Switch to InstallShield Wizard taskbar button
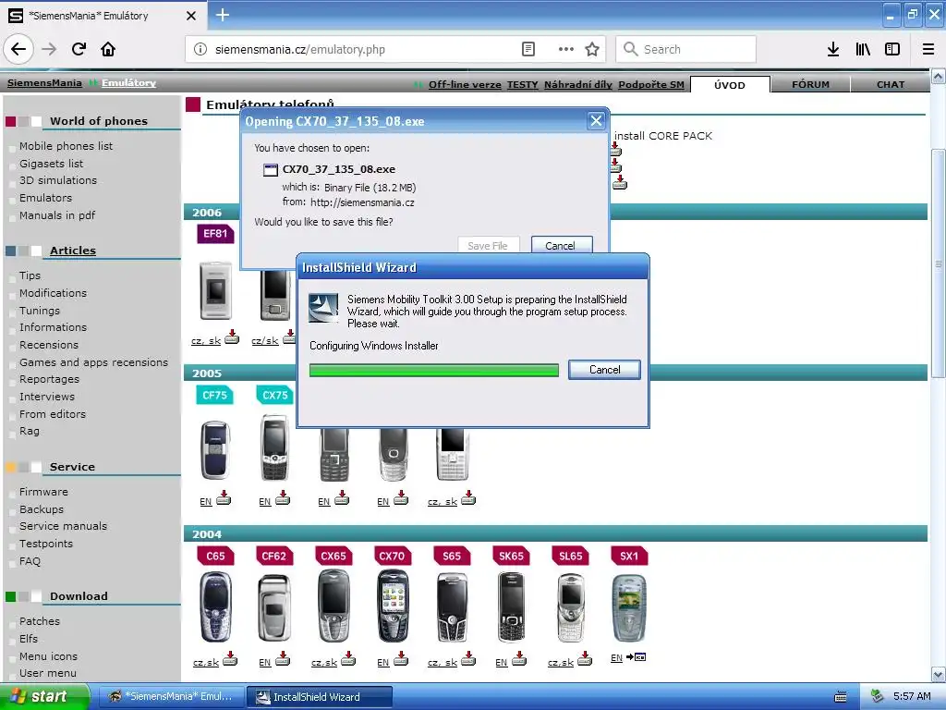946x710 pixels. pos(320,696)
